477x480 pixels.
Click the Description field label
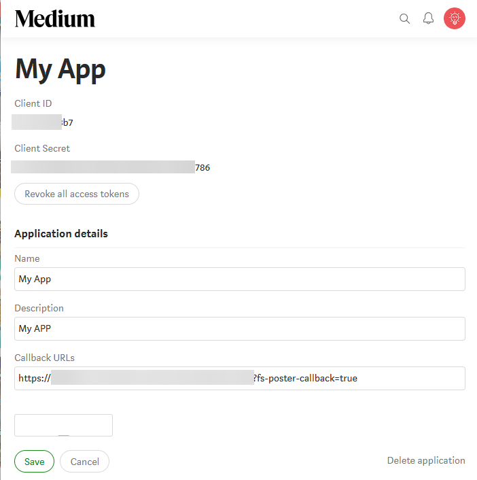[x=39, y=308]
